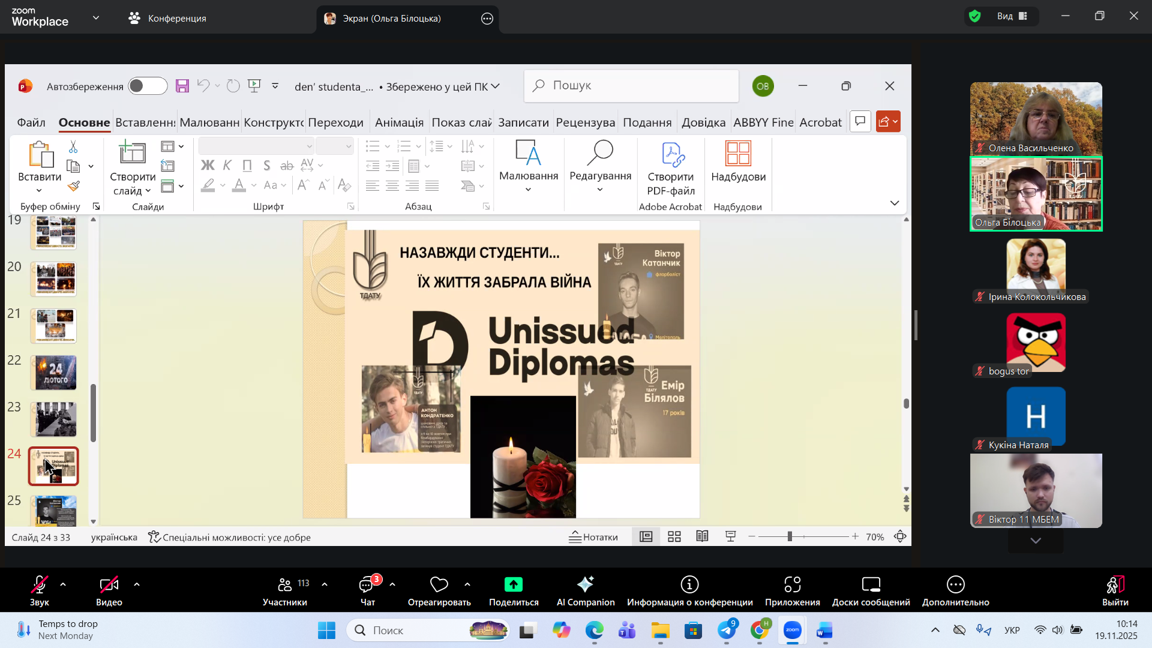This screenshot has height=648, width=1152.
Task: Open the Редагування dropdown in ribbon
Action: (600, 167)
